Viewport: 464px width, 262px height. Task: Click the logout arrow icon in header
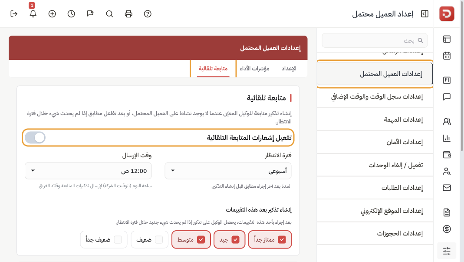[x=14, y=14]
